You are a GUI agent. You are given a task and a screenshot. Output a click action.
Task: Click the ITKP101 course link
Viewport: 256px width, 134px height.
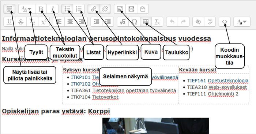point(124,77)
